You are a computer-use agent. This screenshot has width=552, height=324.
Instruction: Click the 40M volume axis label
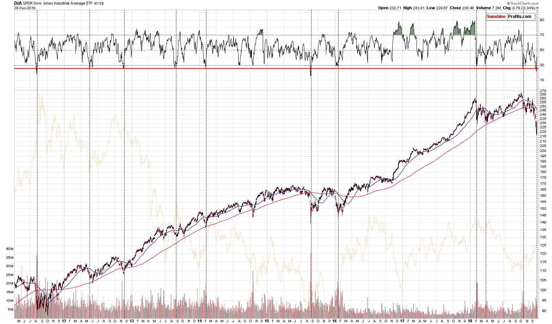(10, 249)
